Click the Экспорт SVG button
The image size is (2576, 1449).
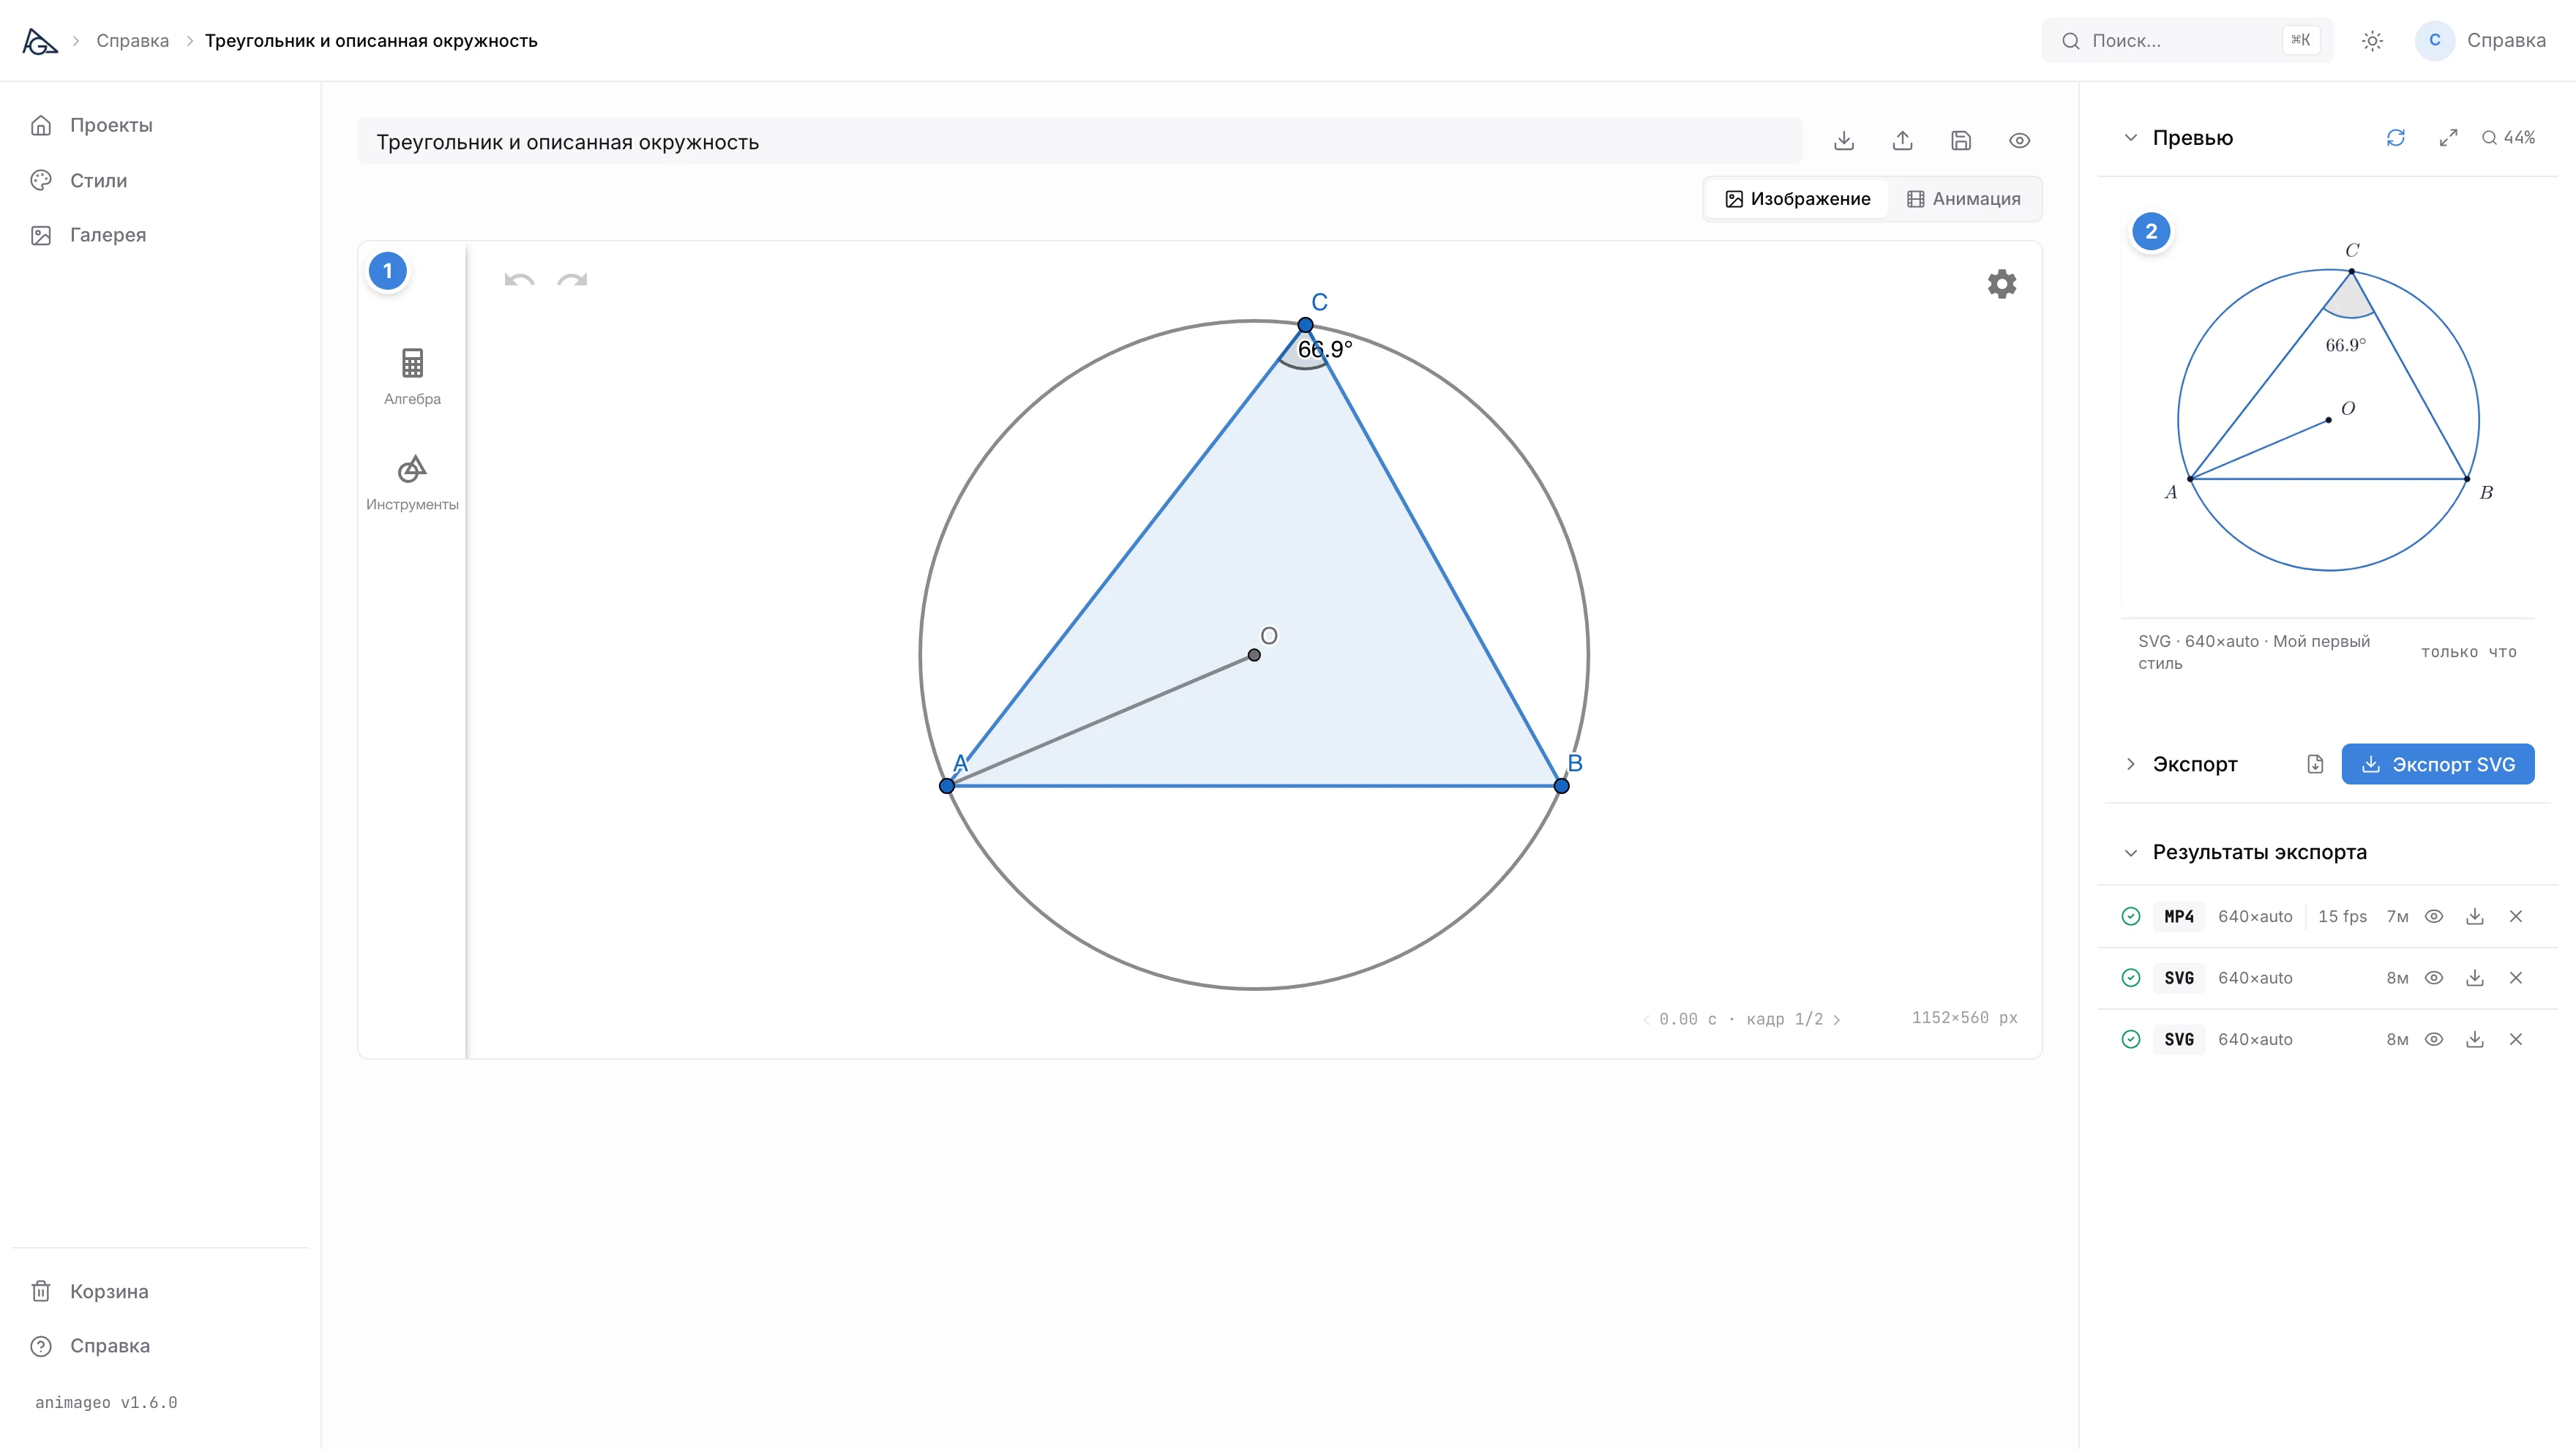pos(2437,764)
